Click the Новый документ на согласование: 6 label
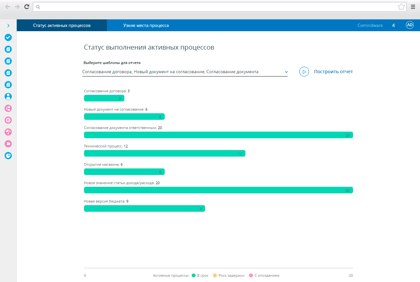 (x=115, y=109)
